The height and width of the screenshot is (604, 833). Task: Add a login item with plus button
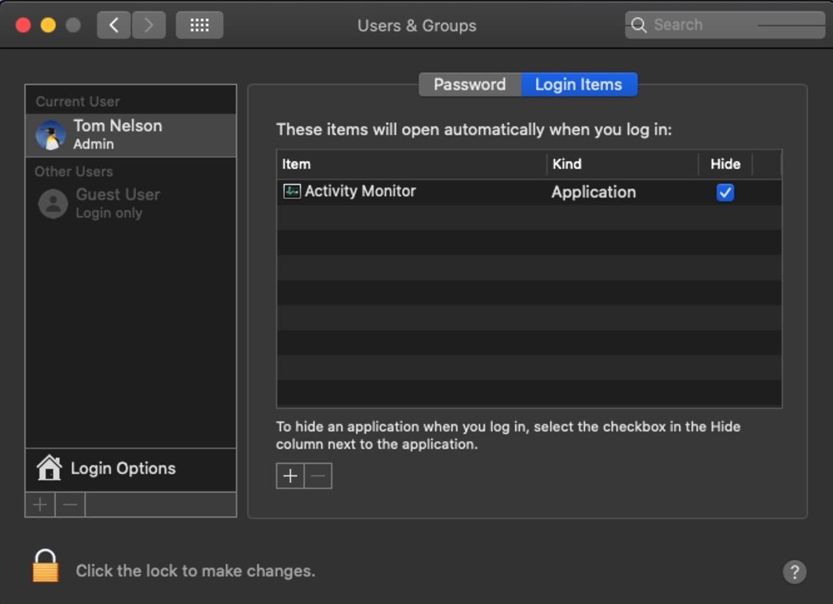pos(290,476)
